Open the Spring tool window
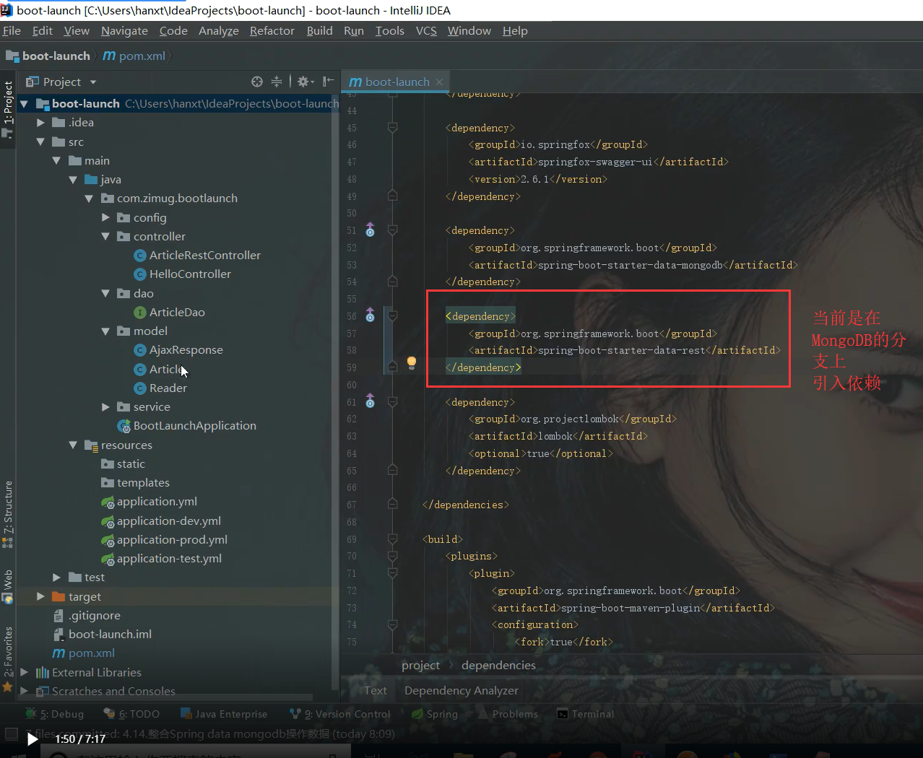923x758 pixels. (435, 714)
